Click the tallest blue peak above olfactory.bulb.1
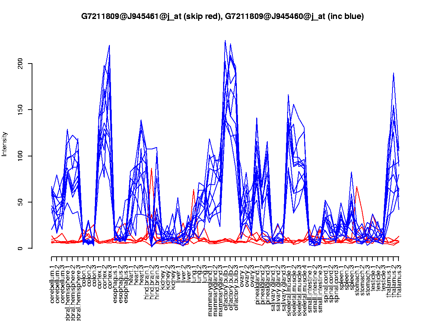The image size is (429, 321). [225, 40]
